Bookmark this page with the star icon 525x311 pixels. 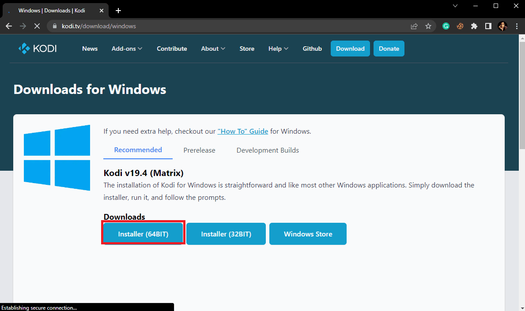428,26
